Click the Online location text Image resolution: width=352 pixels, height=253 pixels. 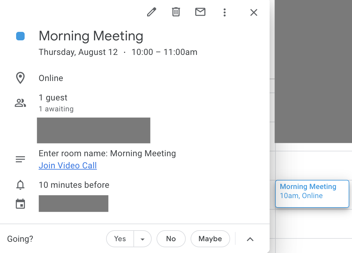point(51,78)
